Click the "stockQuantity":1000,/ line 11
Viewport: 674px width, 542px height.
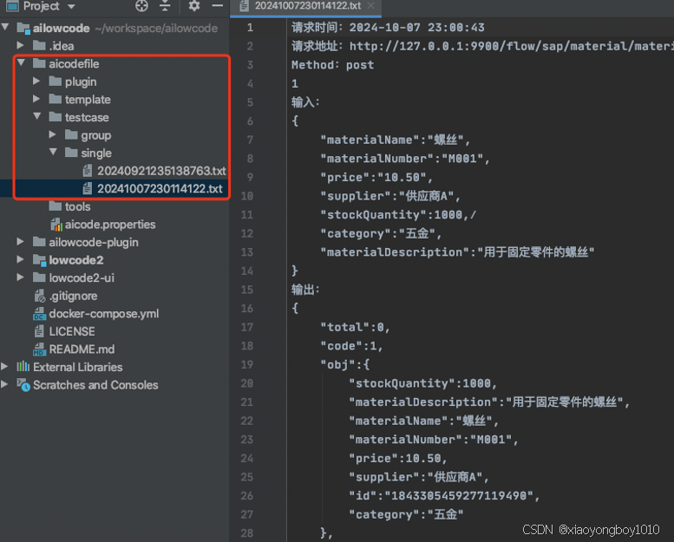[x=398, y=215]
